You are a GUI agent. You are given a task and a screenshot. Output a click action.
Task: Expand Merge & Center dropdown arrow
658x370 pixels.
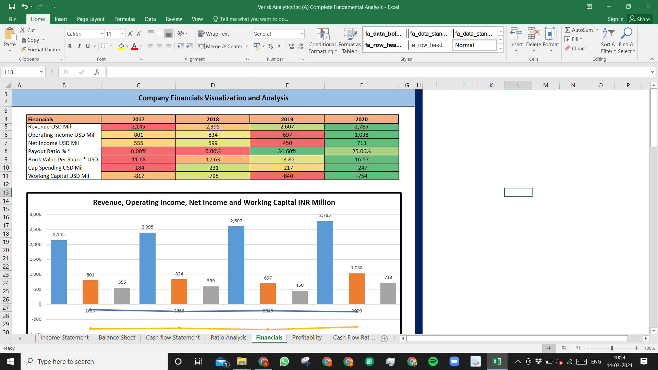pos(247,46)
